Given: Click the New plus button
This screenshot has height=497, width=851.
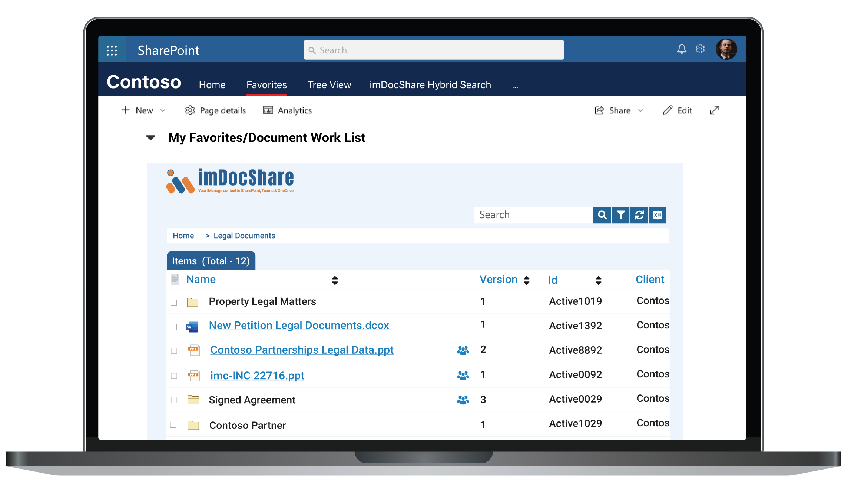Looking at the screenshot, I should 125,110.
